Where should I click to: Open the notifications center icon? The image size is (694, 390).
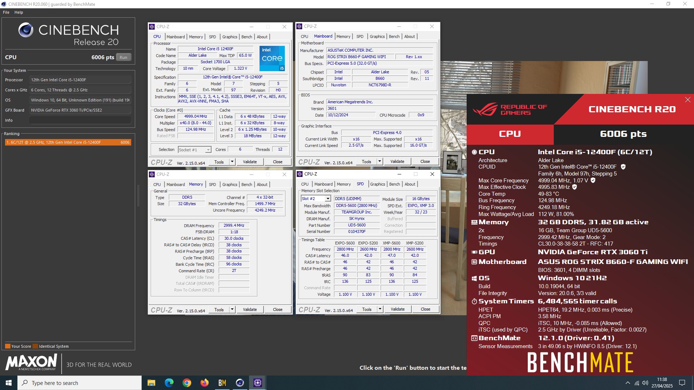coord(682,383)
